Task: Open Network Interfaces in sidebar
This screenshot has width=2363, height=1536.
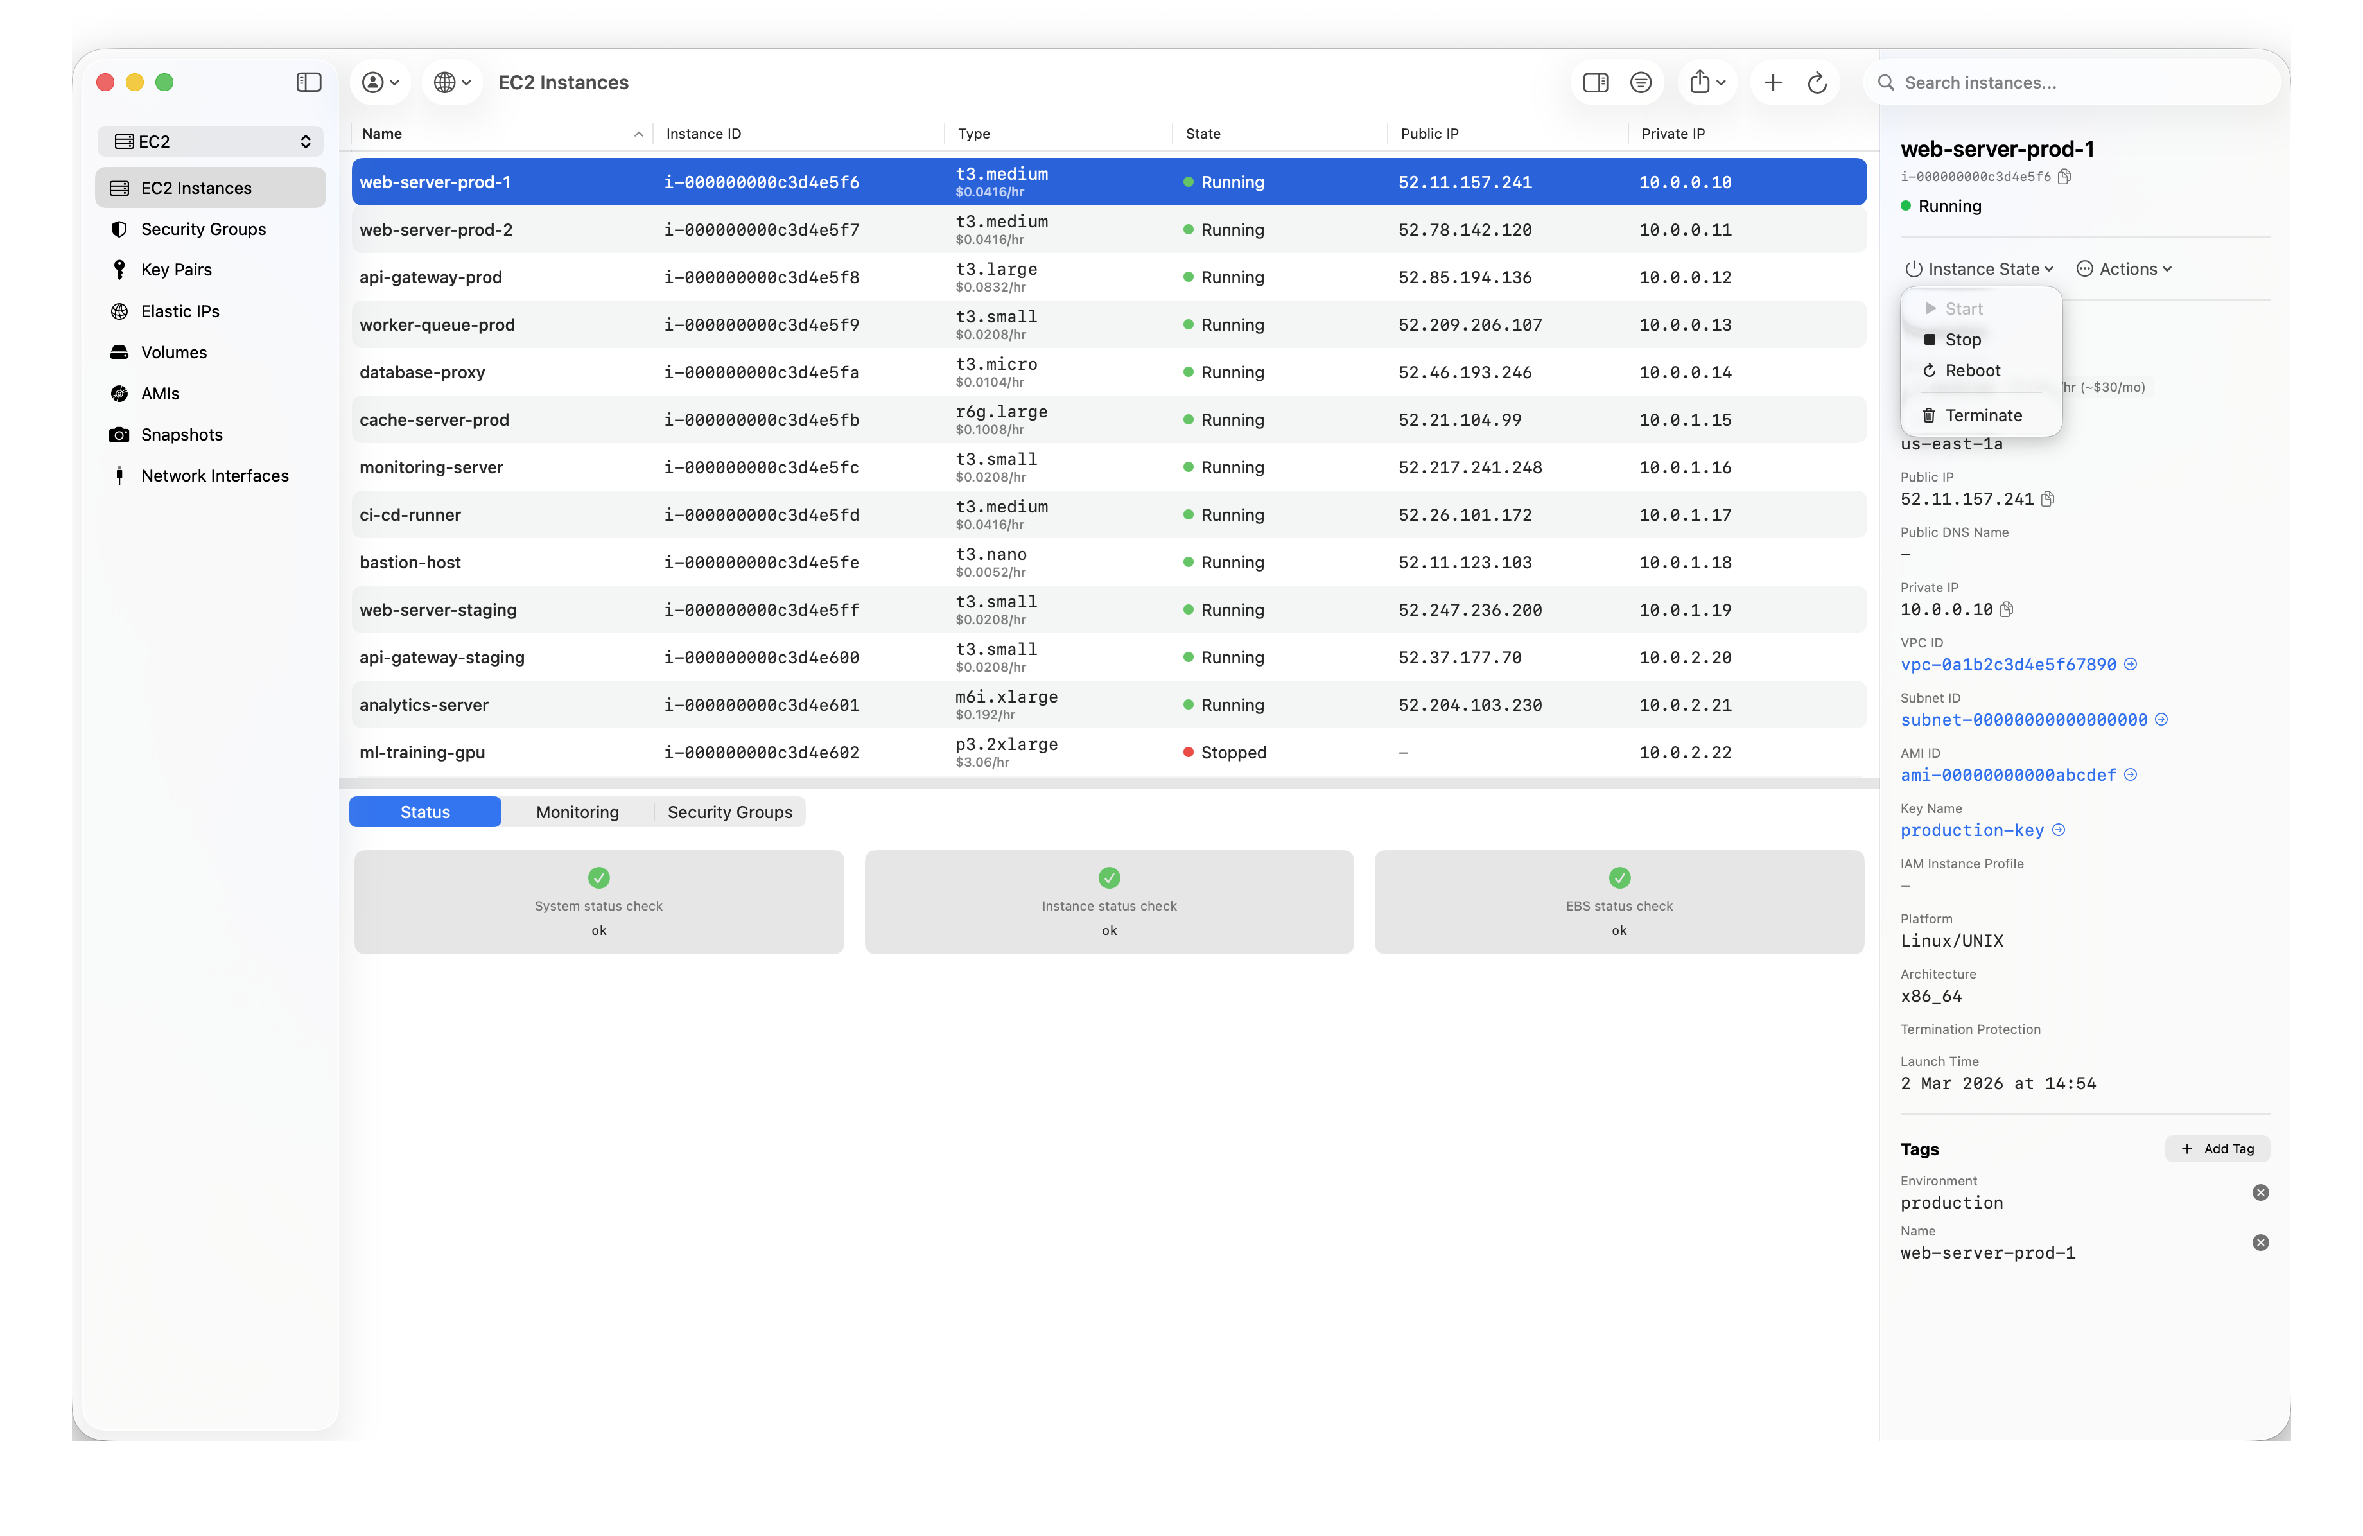Action: tap(211, 476)
